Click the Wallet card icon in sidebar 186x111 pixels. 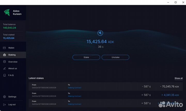[x=4, y=48]
